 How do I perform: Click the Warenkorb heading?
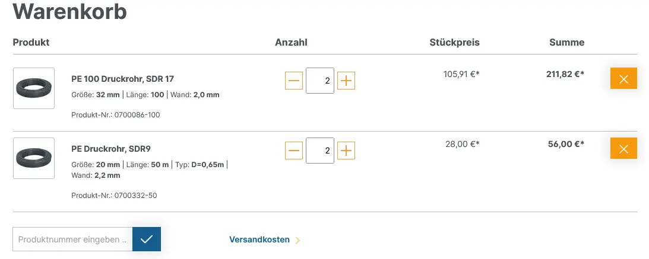69,11
